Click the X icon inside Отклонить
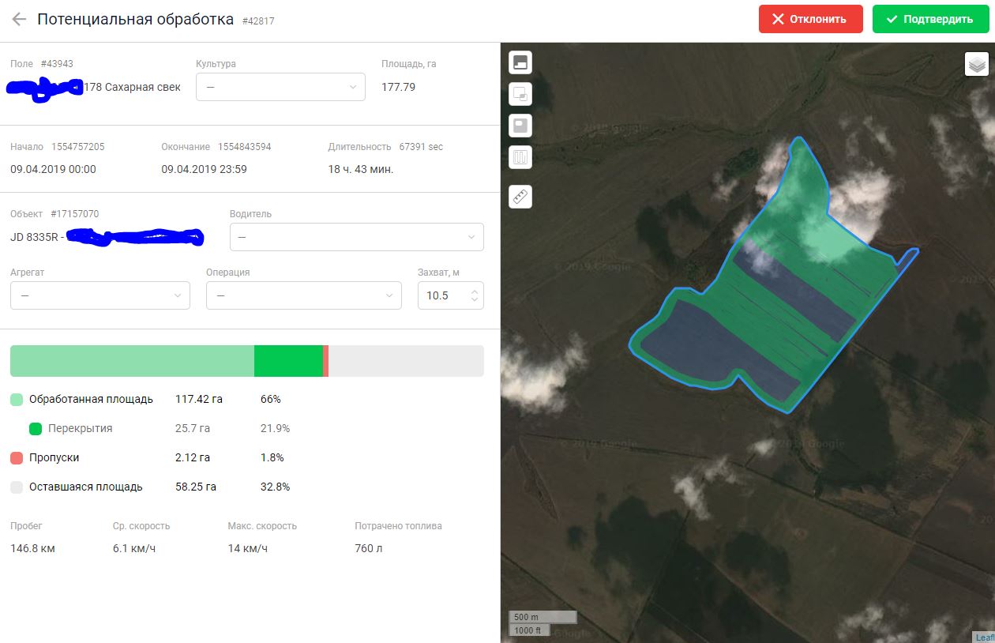Screen dimensions: 995x643 point(778,20)
